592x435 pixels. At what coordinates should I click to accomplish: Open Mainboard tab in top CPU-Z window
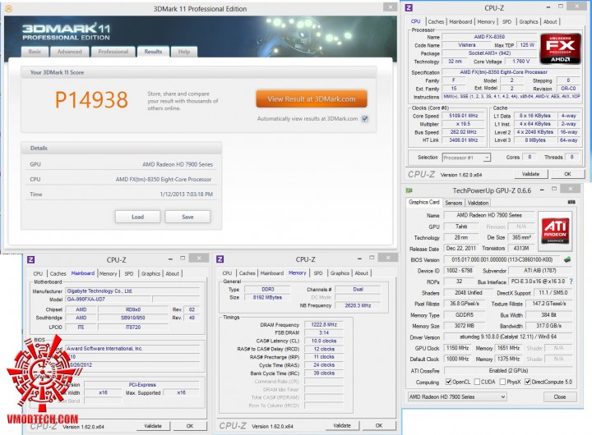click(x=460, y=22)
